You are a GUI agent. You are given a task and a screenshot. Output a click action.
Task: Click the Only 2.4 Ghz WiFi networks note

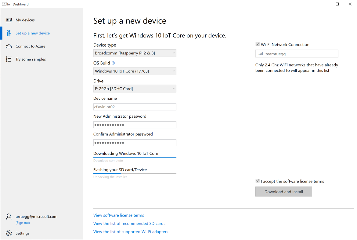point(297,68)
